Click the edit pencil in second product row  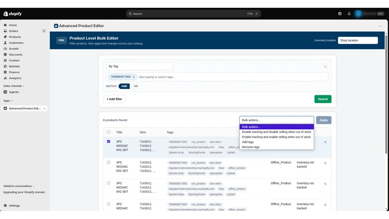325,163
